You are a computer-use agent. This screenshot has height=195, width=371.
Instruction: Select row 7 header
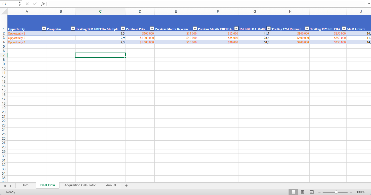tap(4, 55)
